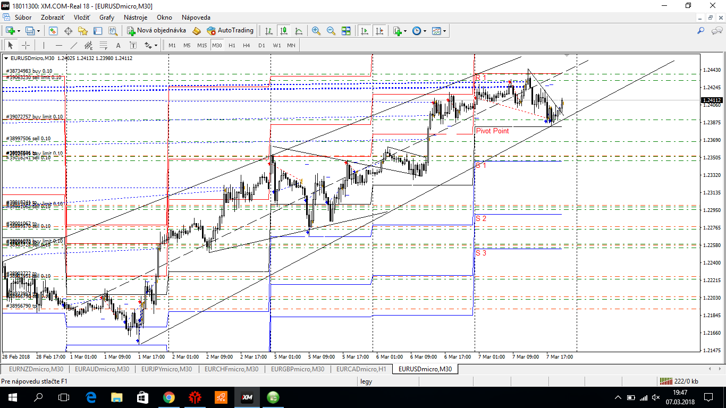
Task: Select the text label tool
Action: (133, 45)
